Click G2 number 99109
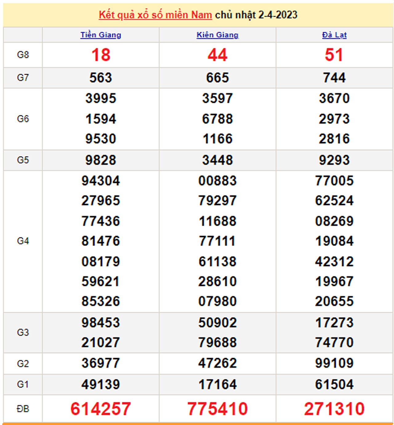The image size is (394, 425). click(x=334, y=363)
